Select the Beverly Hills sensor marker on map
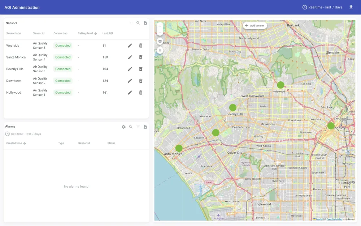361x226 pixels. click(233, 107)
